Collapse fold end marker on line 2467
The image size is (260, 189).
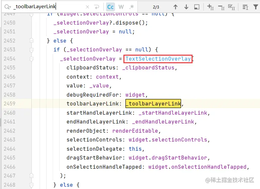click(31, 176)
